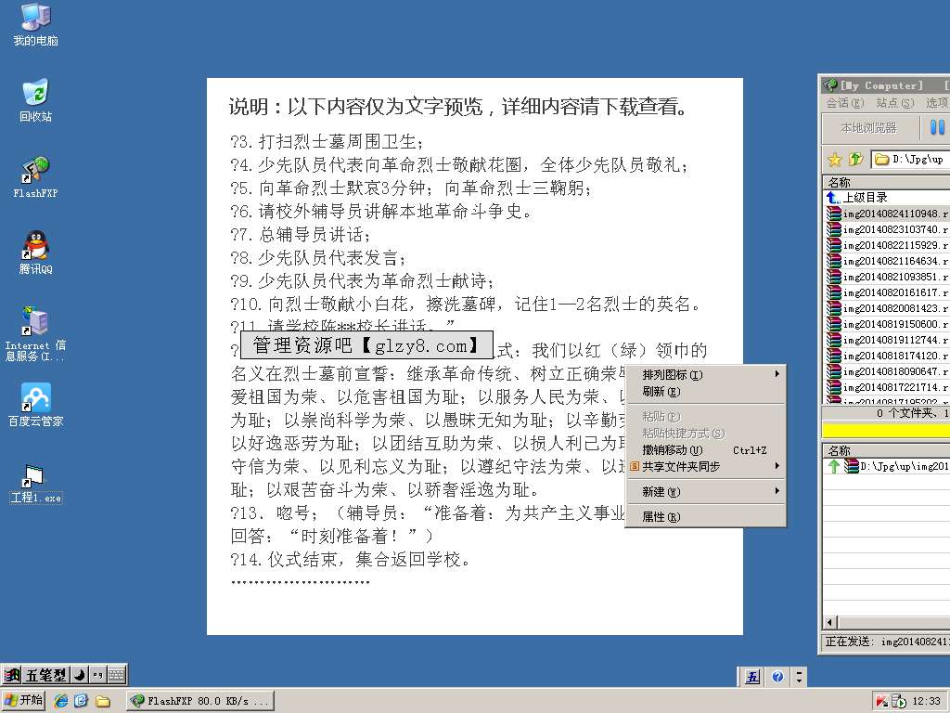Open the folder quick launch icon
This screenshot has width=950, height=713.
103,701
